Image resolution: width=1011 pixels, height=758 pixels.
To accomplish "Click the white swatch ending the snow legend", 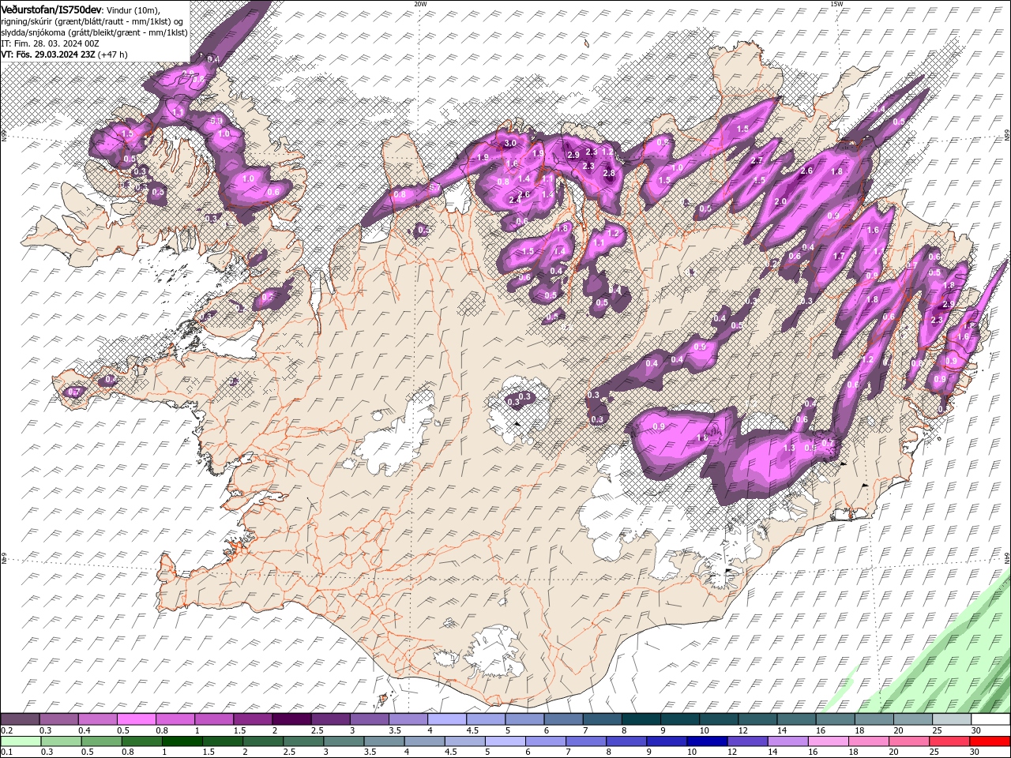I will click(990, 719).
